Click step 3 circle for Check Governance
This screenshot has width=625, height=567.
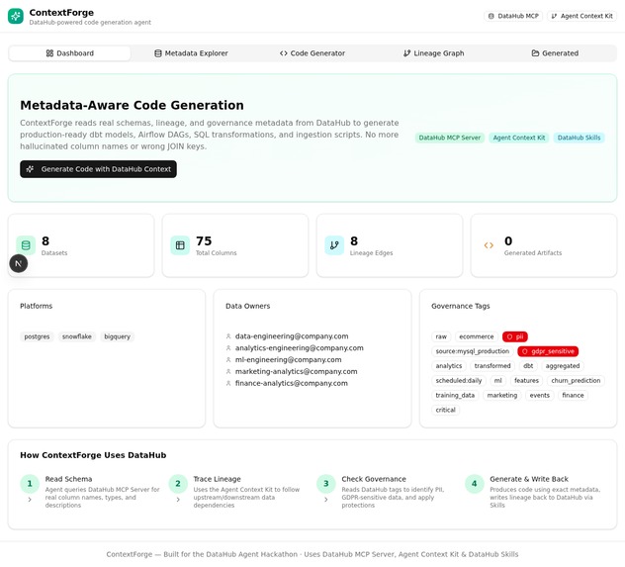(326, 484)
